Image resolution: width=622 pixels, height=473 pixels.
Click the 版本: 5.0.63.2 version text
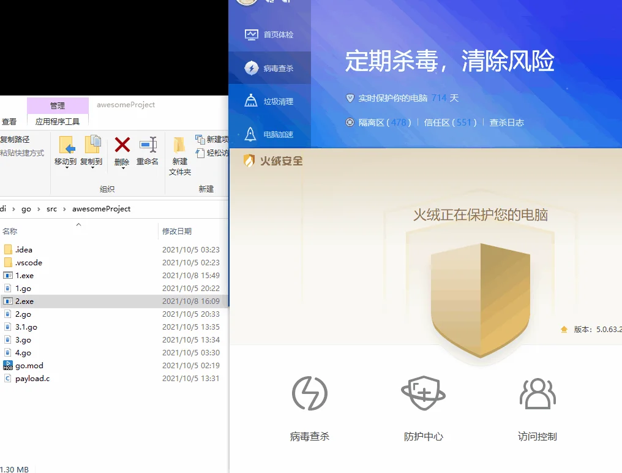598,329
